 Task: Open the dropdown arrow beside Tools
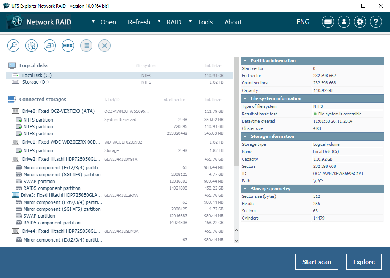(x=190, y=22)
